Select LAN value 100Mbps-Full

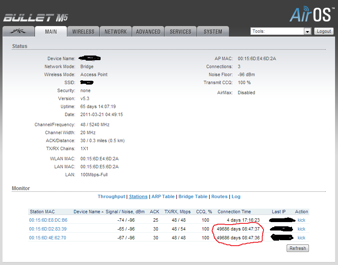click(94, 175)
